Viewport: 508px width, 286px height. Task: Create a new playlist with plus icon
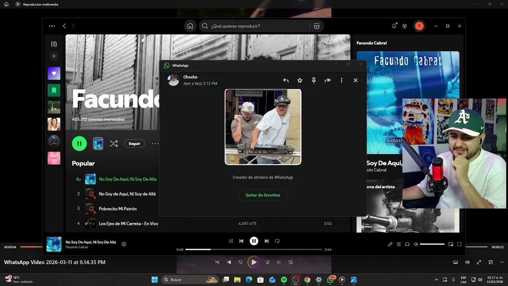(x=54, y=56)
